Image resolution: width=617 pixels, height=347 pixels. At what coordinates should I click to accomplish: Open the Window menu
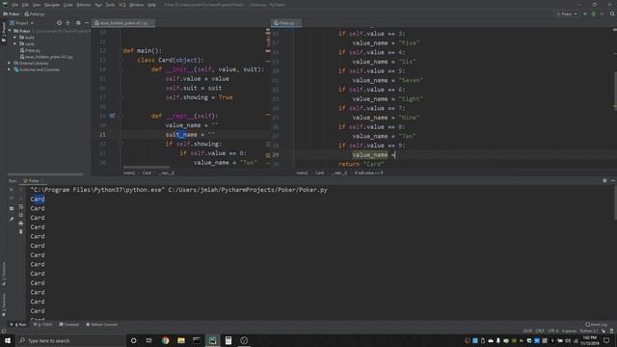point(137,5)
